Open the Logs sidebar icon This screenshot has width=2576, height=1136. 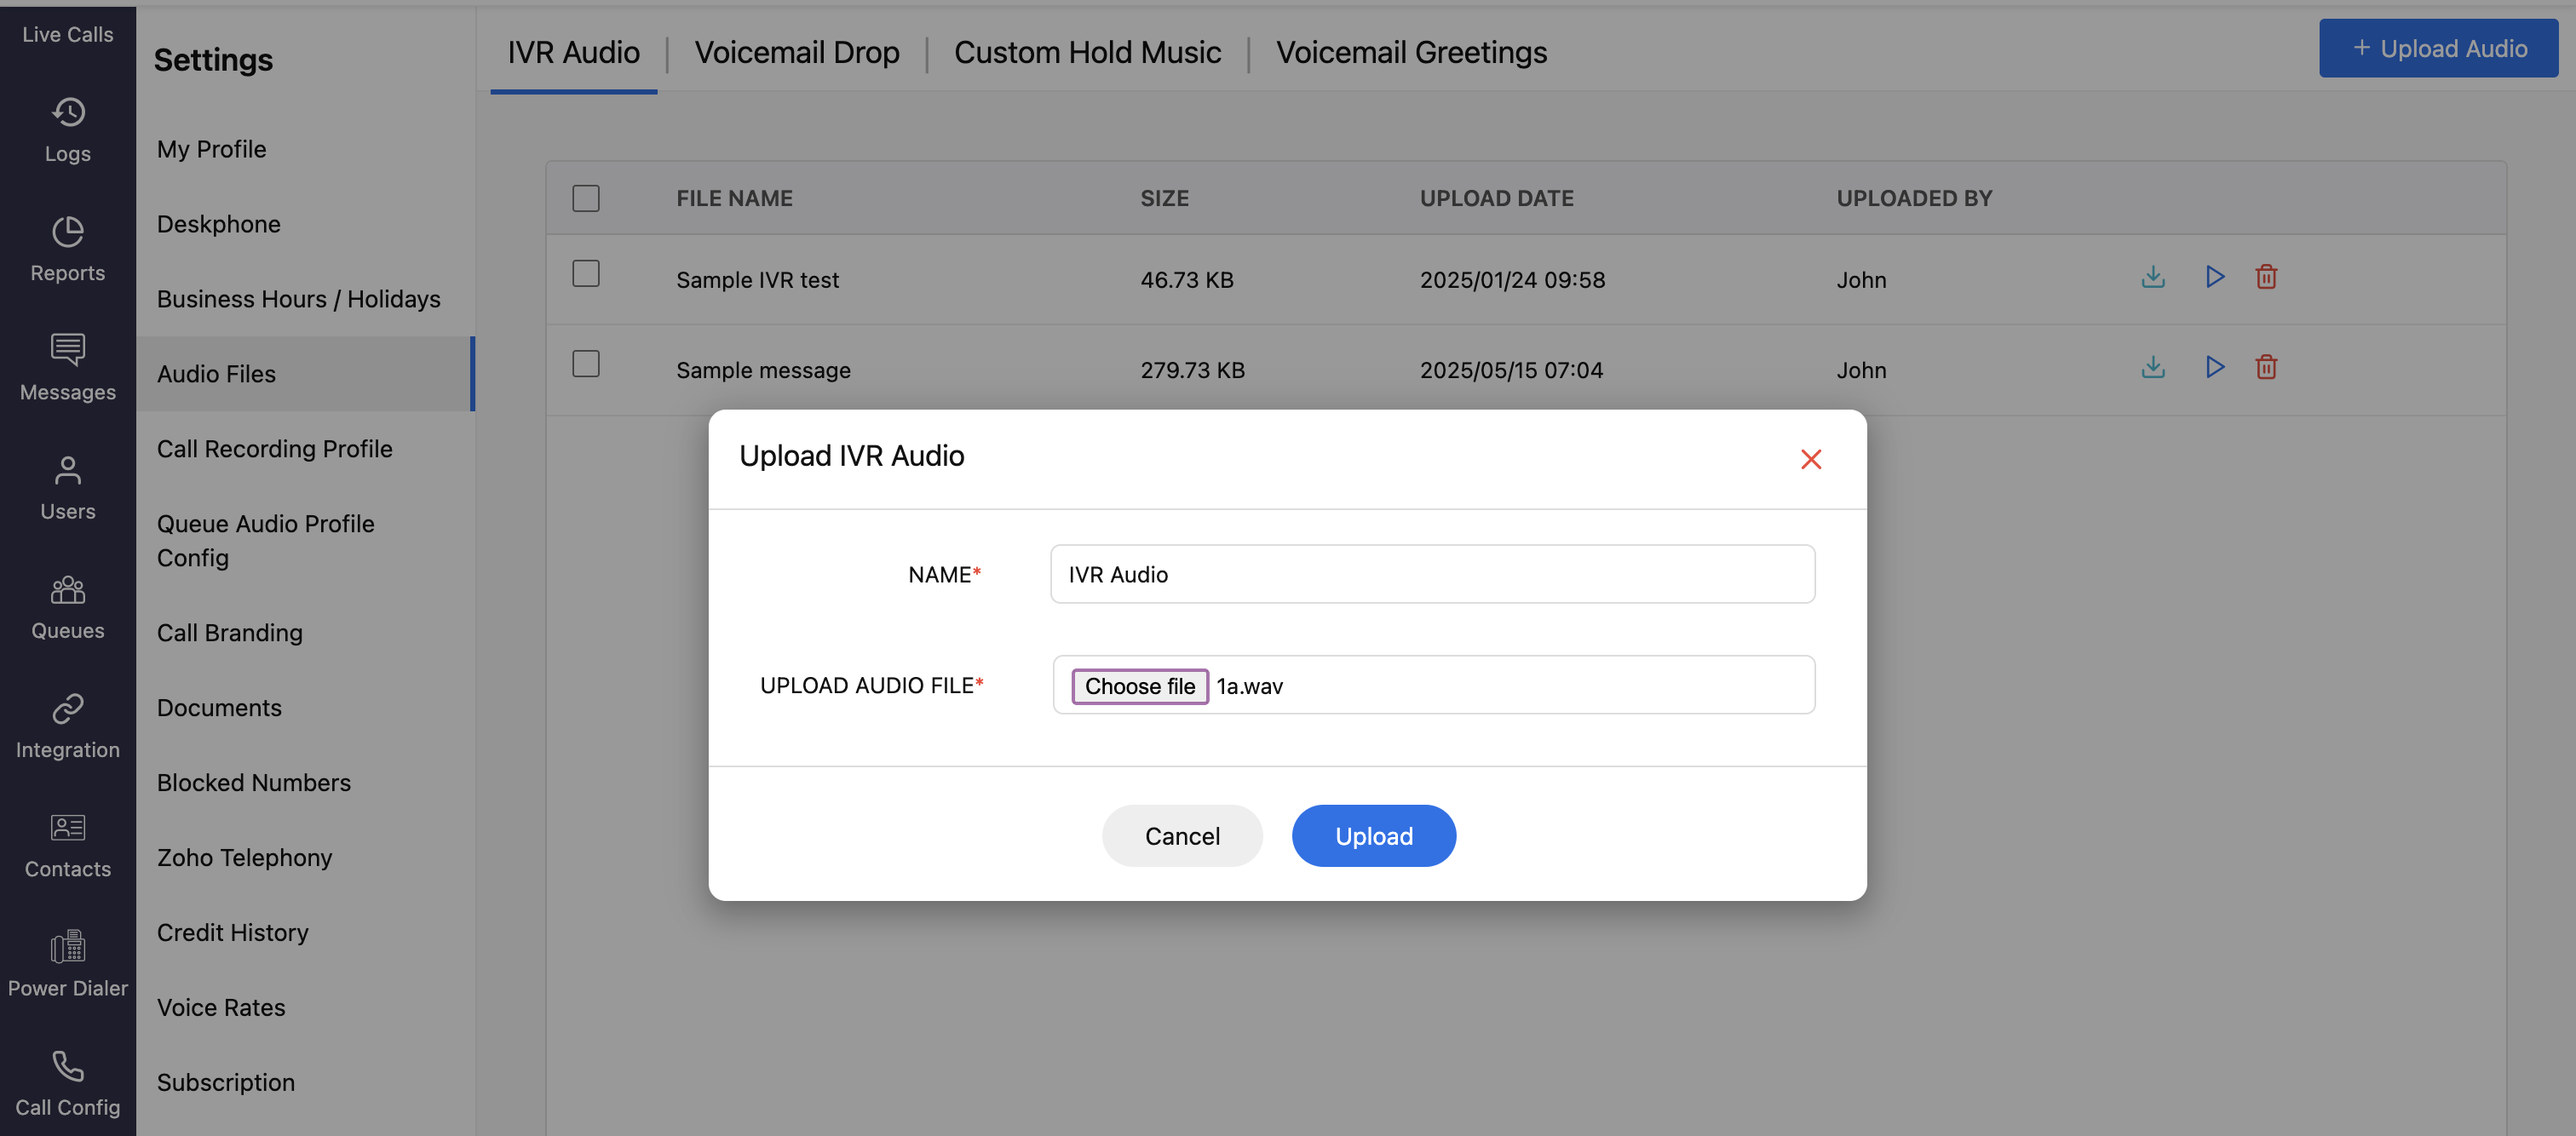click(68, 113)
